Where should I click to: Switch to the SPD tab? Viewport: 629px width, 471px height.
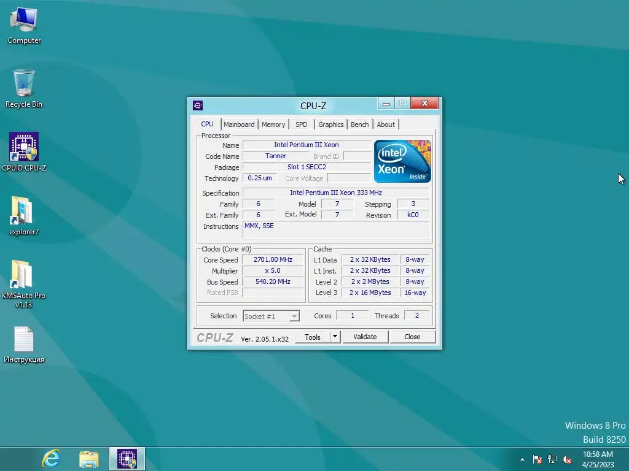(x=301, y=124)
